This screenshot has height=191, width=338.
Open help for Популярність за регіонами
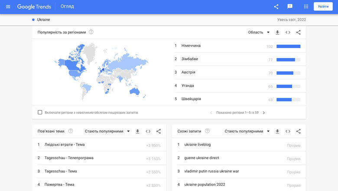click(91, 32)
